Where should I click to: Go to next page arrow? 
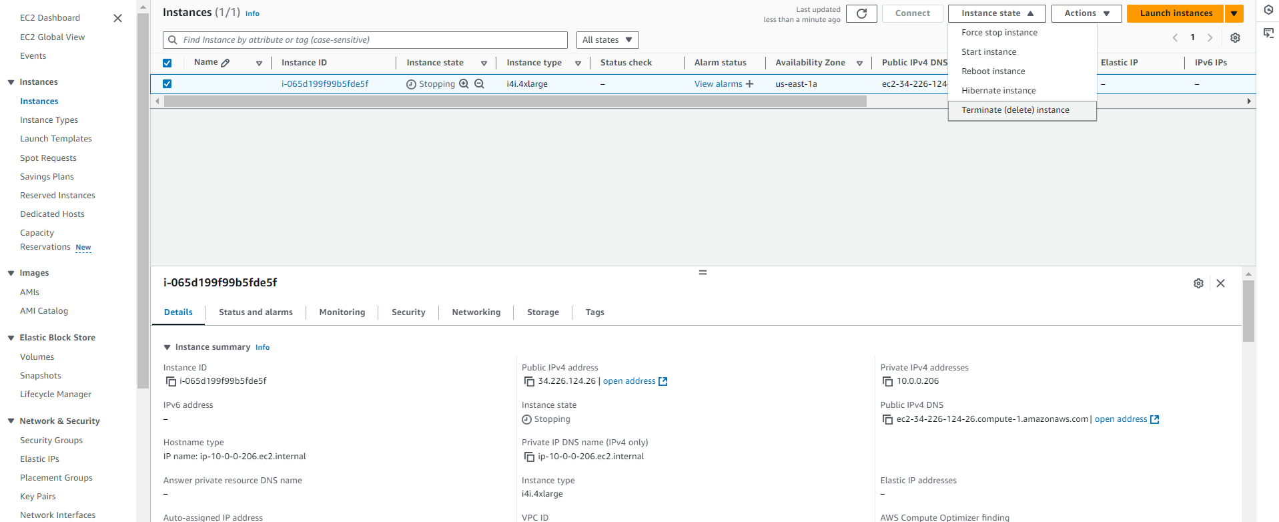(1210, 38)
